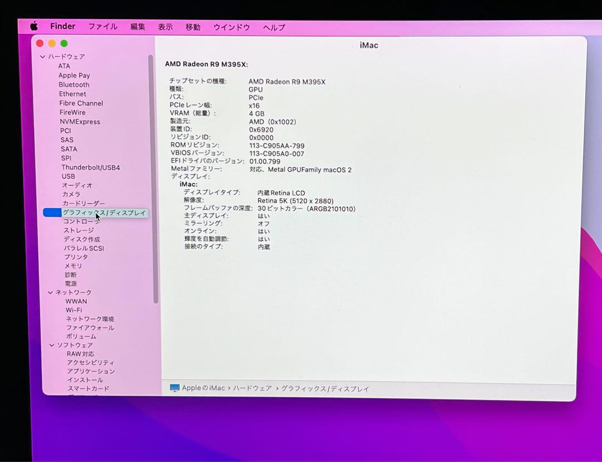
Task: Select NVMExpress in the sidebar
Action: tap(80, 122)
